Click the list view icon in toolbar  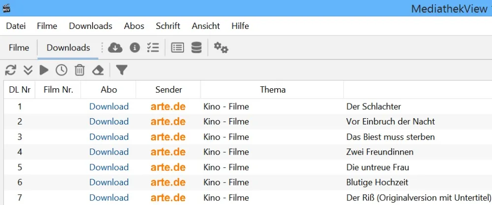pos(177,48)
